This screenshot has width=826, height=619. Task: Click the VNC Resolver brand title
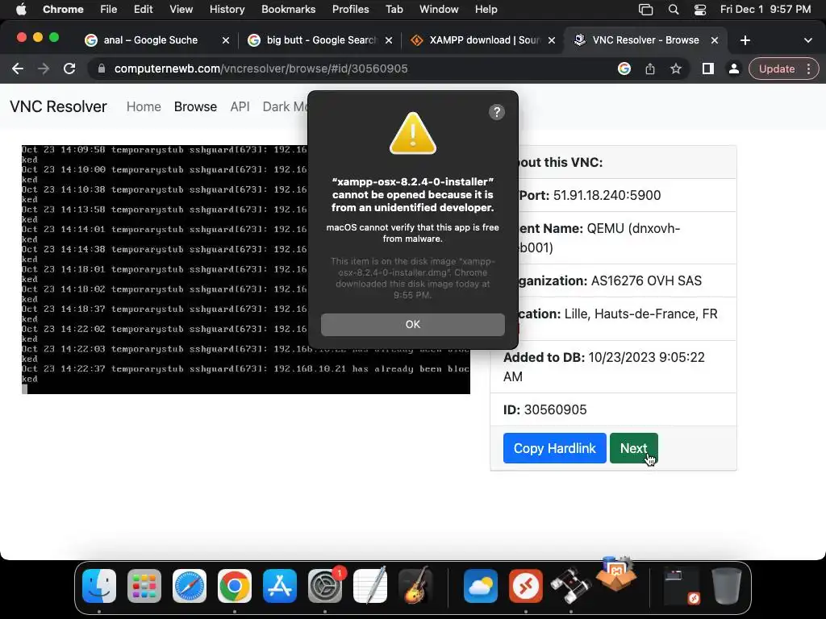click(58, 106)
